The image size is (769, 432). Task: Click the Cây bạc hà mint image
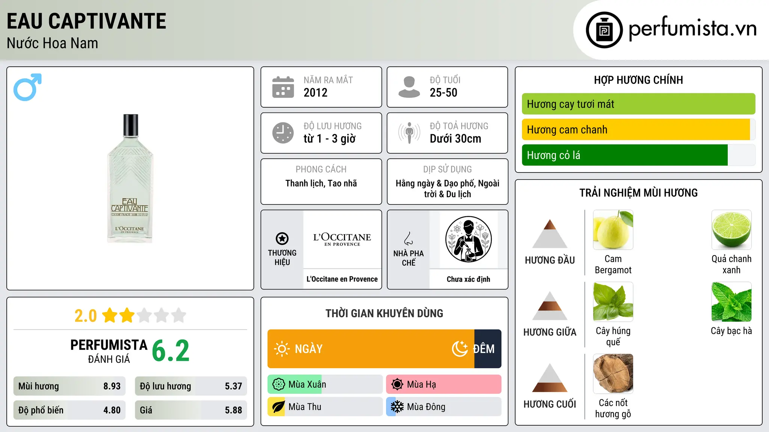[731, 302]
